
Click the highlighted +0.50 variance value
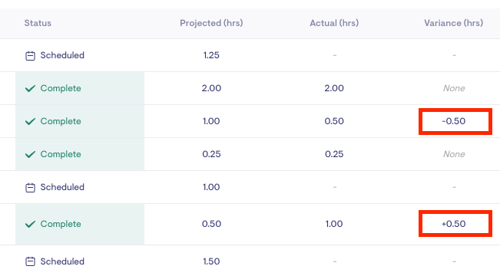coord(454,224)
